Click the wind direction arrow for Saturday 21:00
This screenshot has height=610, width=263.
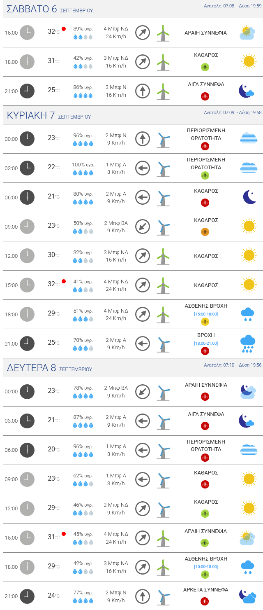click(143, 91)
